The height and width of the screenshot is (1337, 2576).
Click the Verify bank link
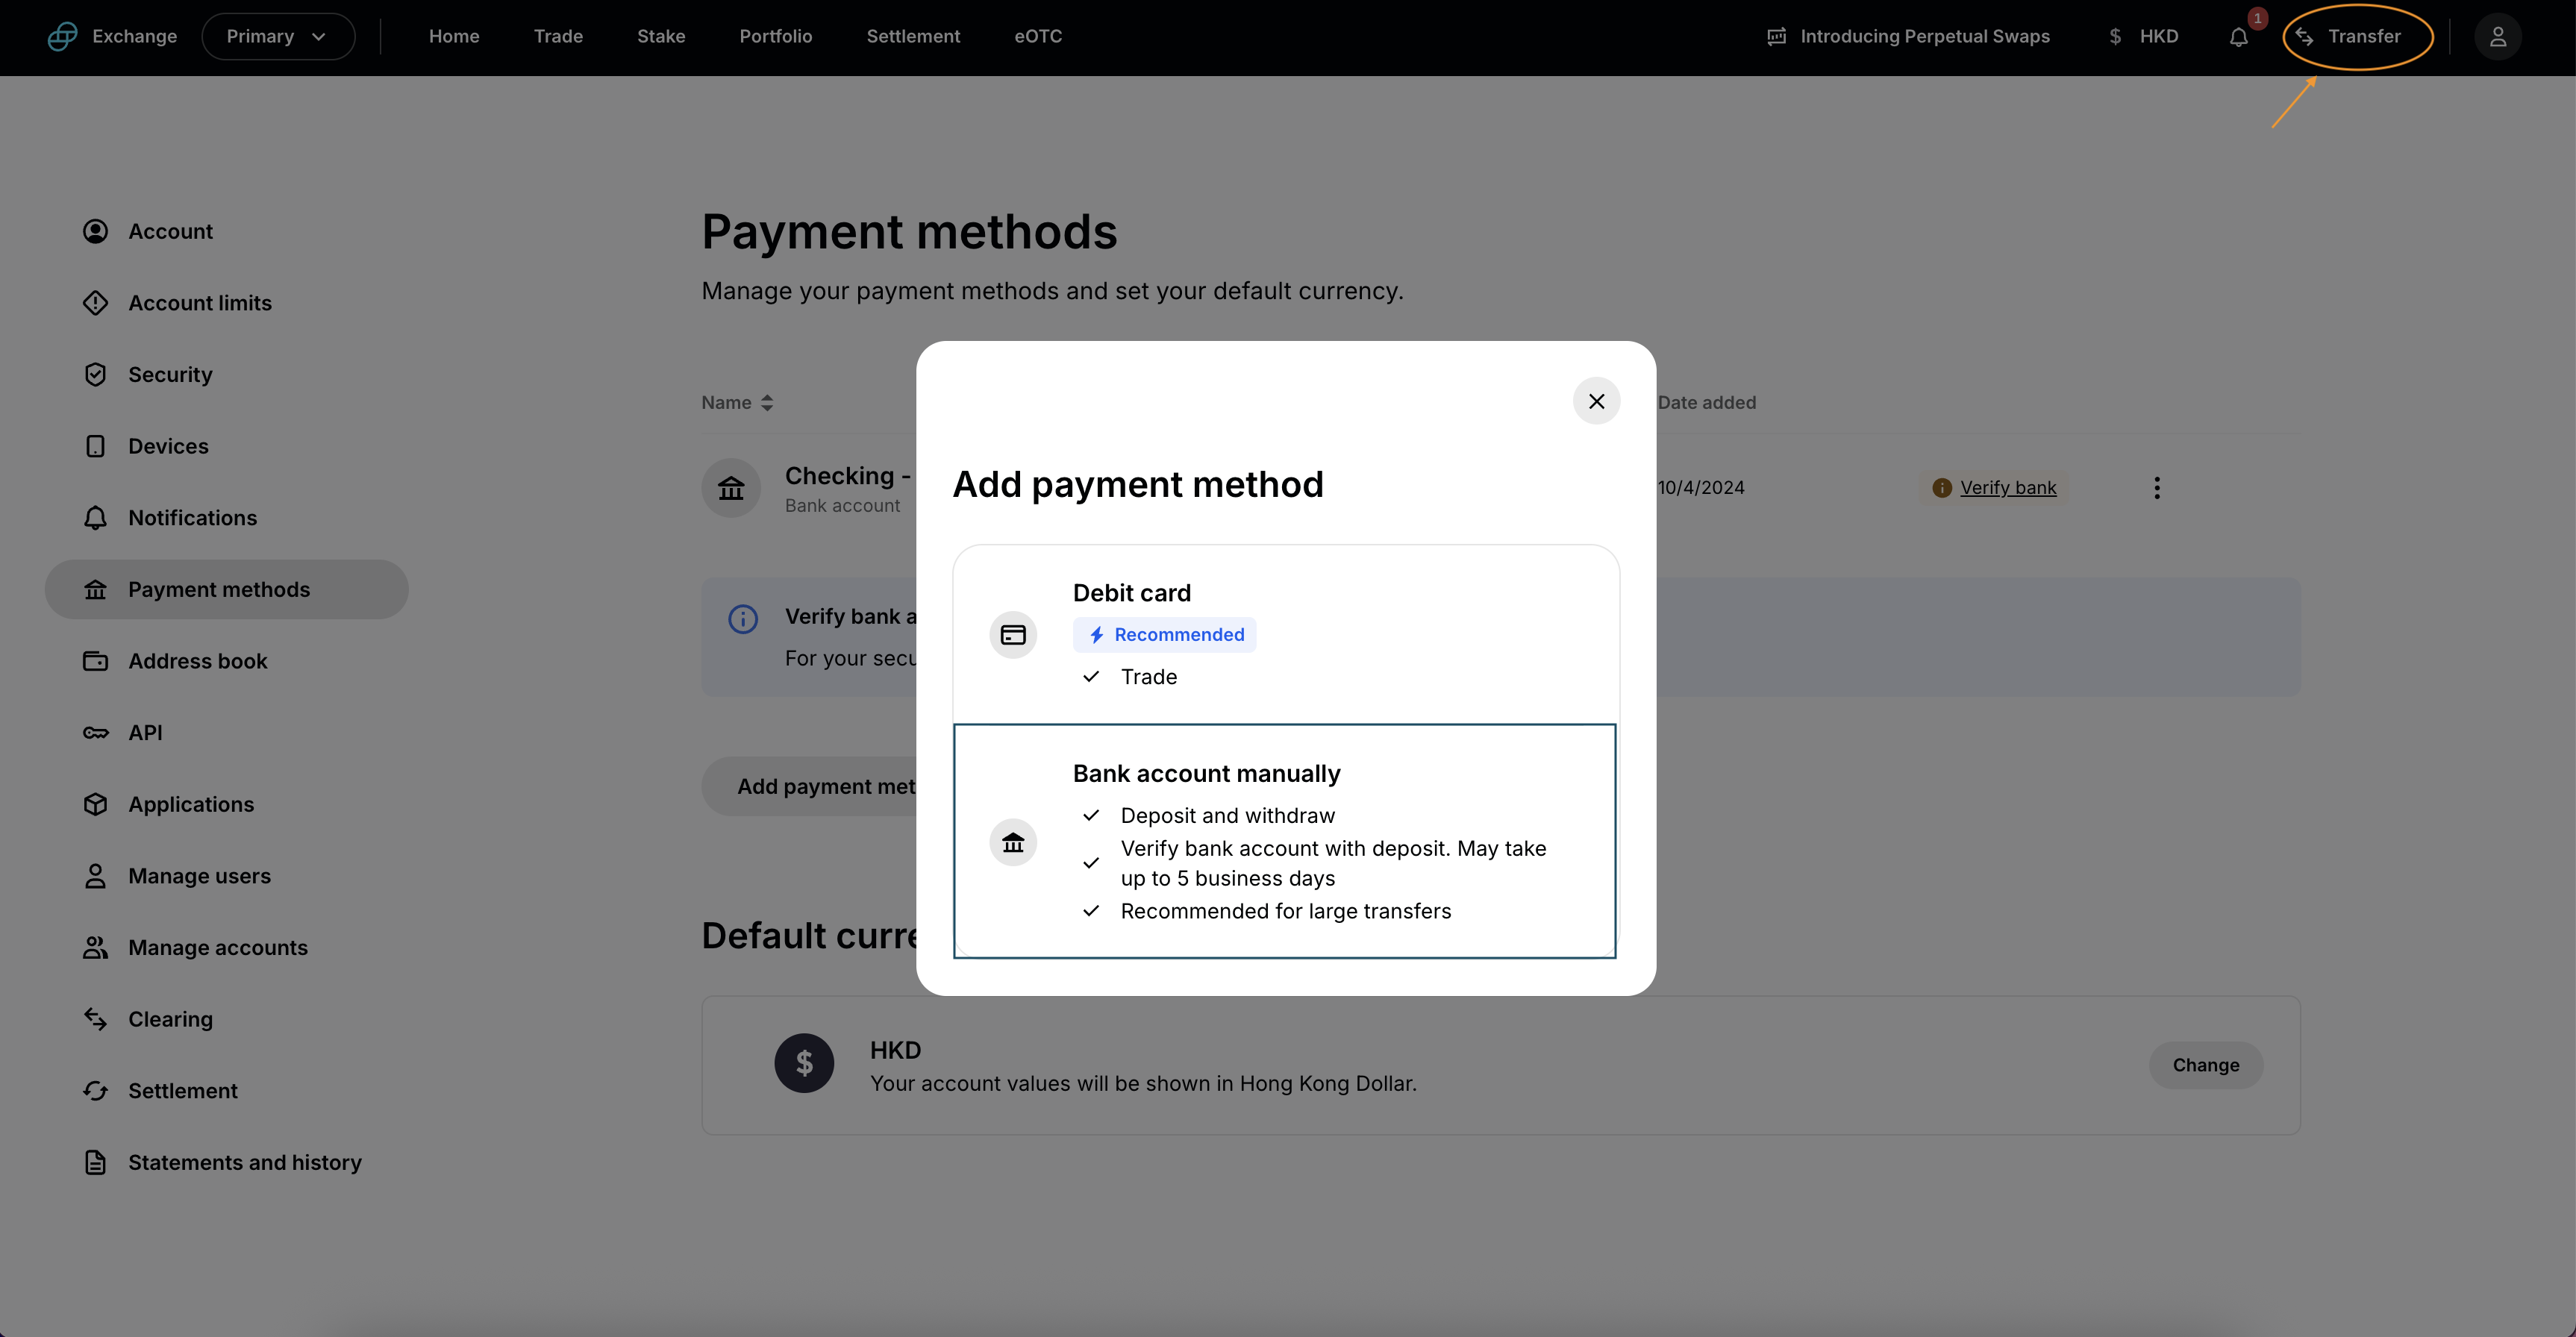point(2007,488)
